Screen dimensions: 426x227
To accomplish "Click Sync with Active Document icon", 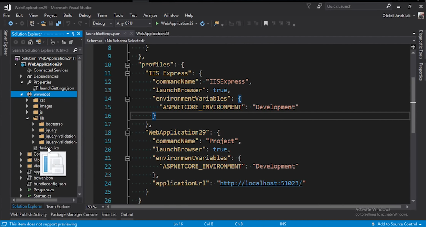I will (x=64, y=42).
